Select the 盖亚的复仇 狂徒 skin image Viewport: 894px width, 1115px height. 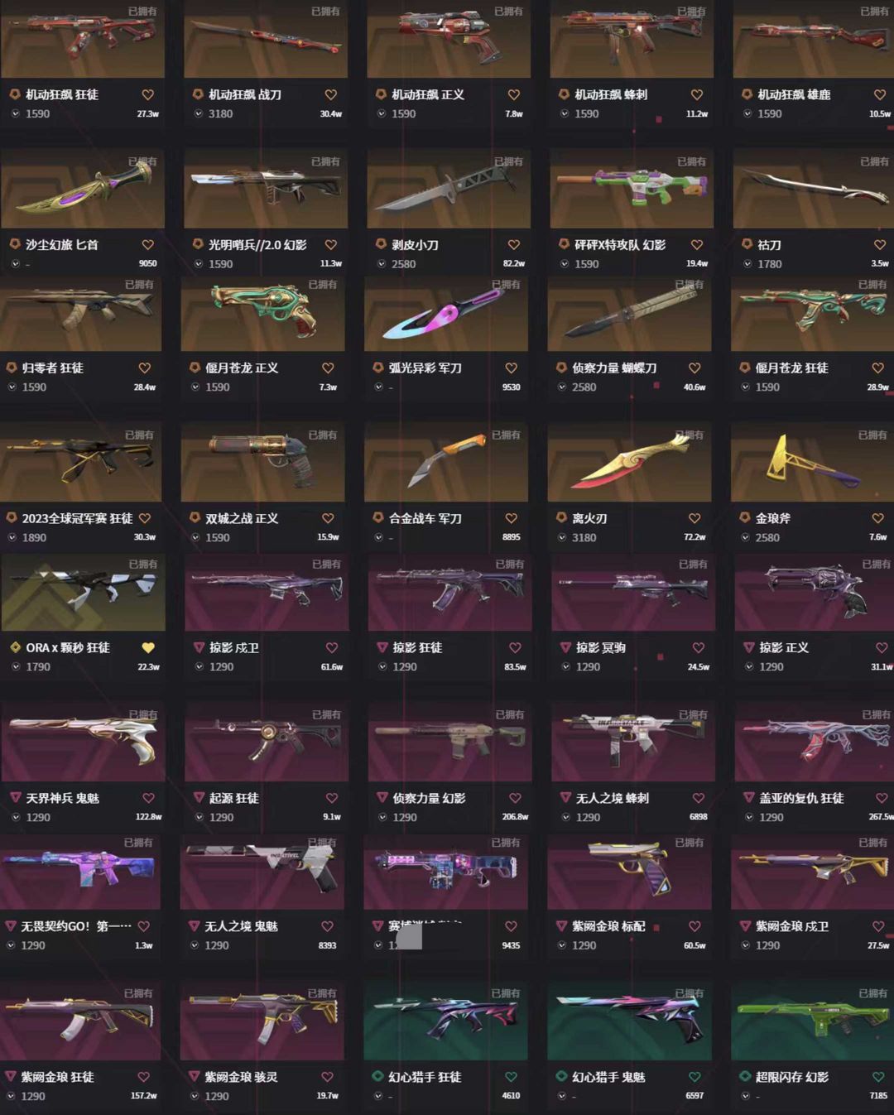tap(815, 743)
